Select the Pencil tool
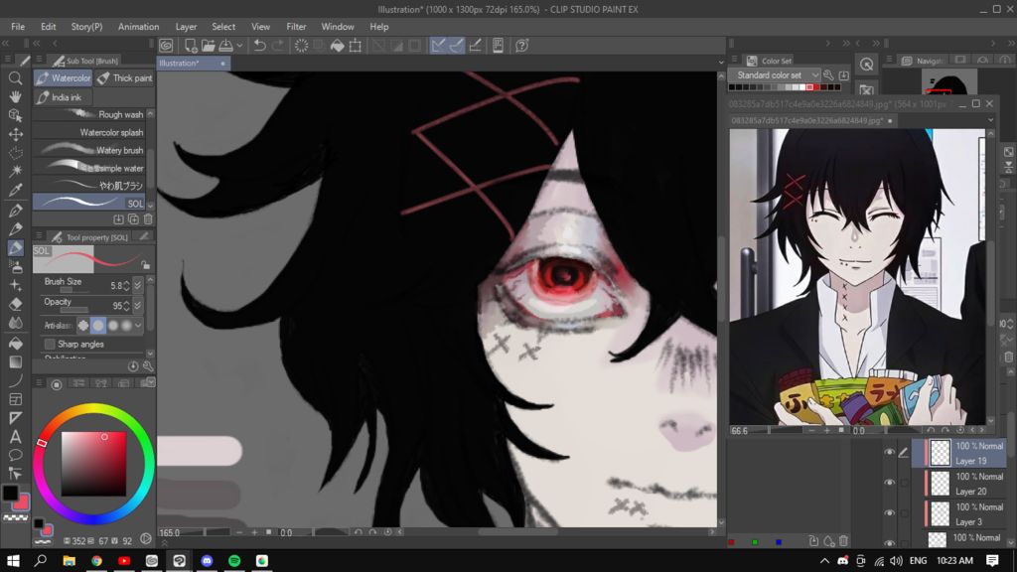 (x=15, y=229)
